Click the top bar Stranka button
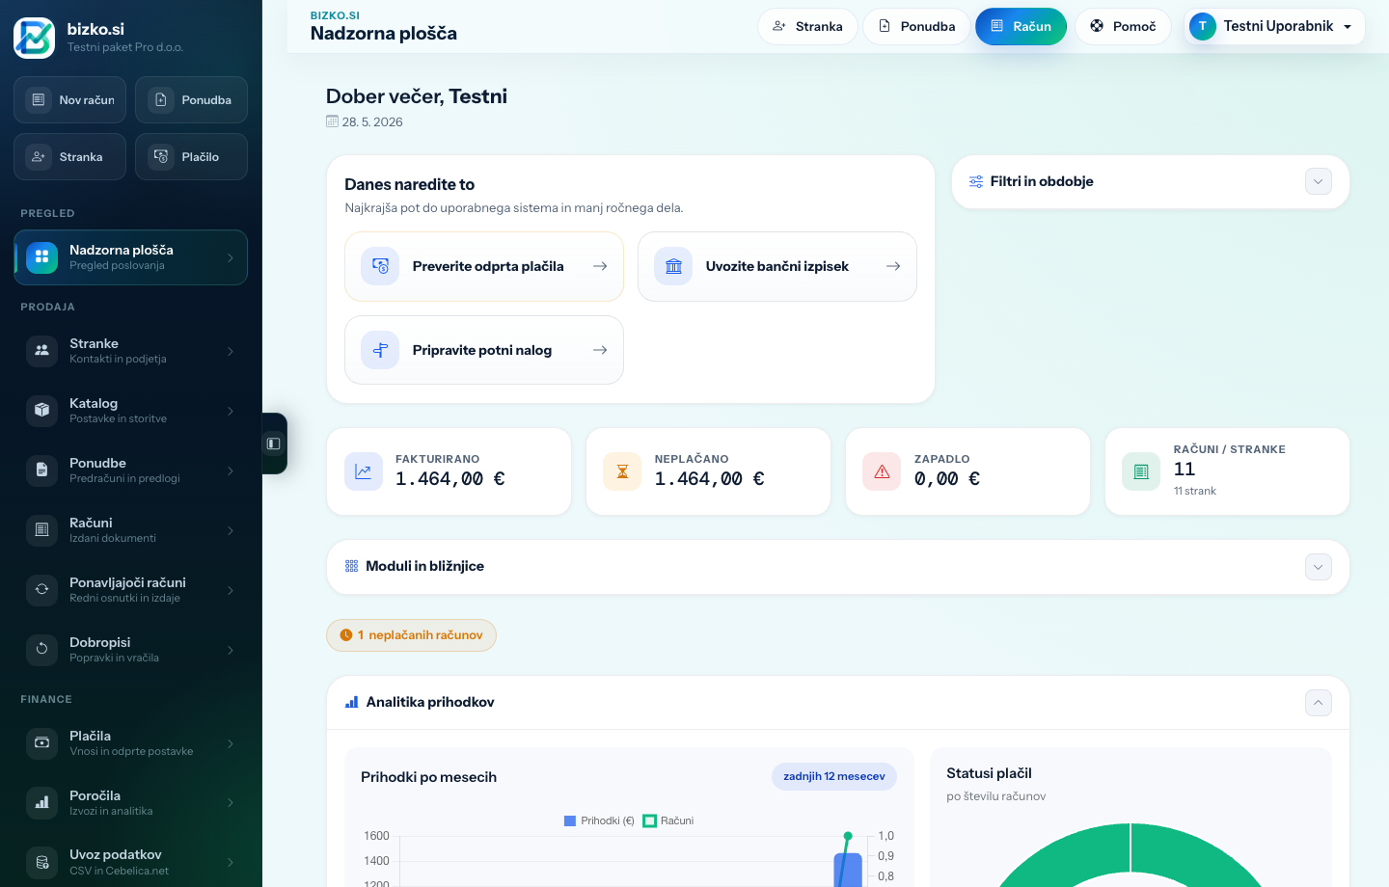The height and width of the screenshot is (887, 1389). 807,26
